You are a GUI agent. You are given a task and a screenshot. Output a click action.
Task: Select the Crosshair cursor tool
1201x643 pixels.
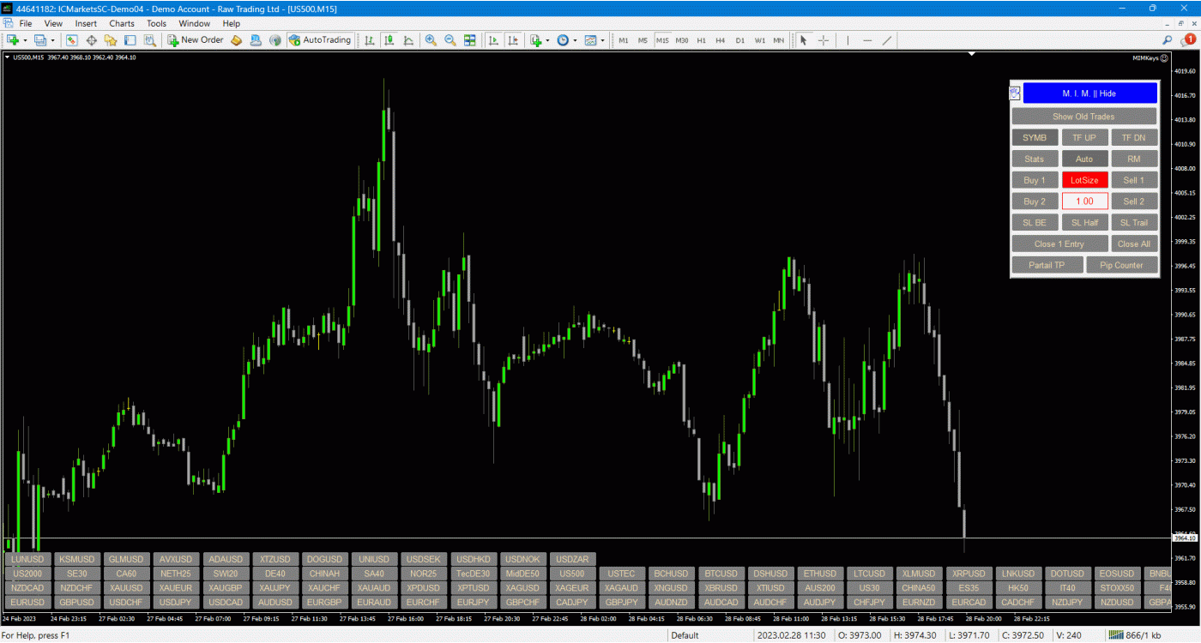click(x=824, y=40)
